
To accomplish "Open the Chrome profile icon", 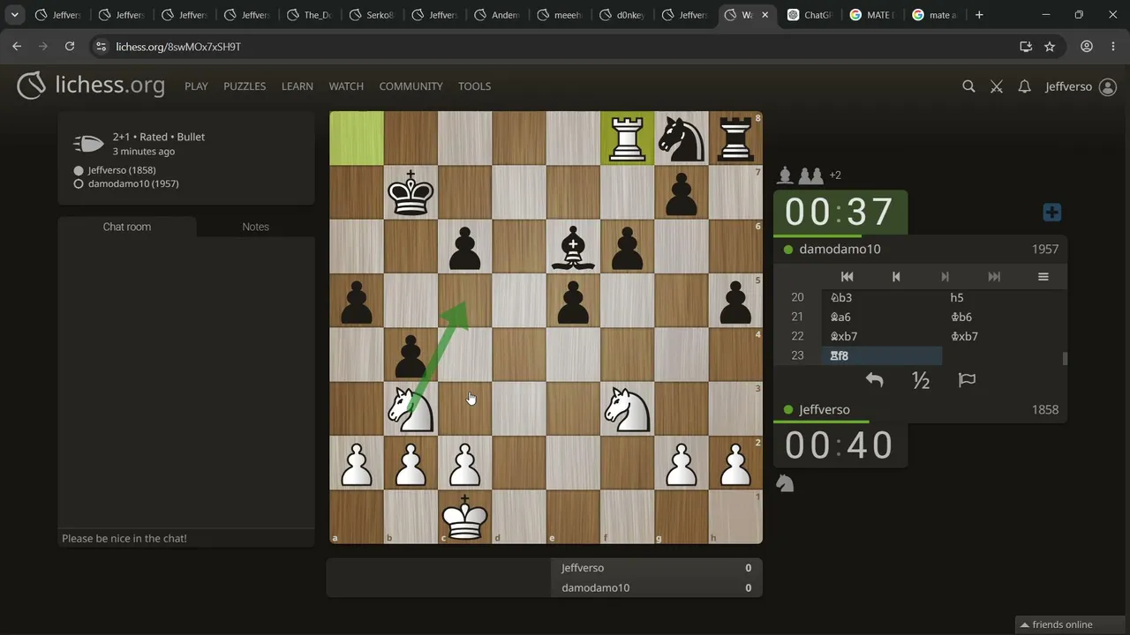I will [1087, 47].
